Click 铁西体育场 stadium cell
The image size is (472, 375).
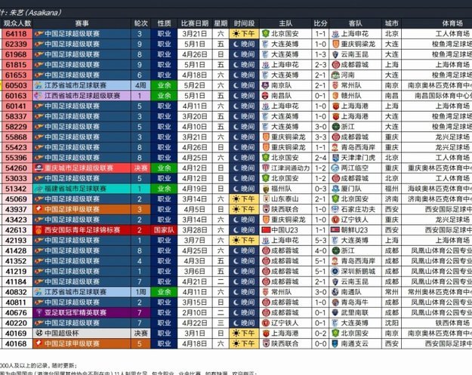[x=437, y=323]
